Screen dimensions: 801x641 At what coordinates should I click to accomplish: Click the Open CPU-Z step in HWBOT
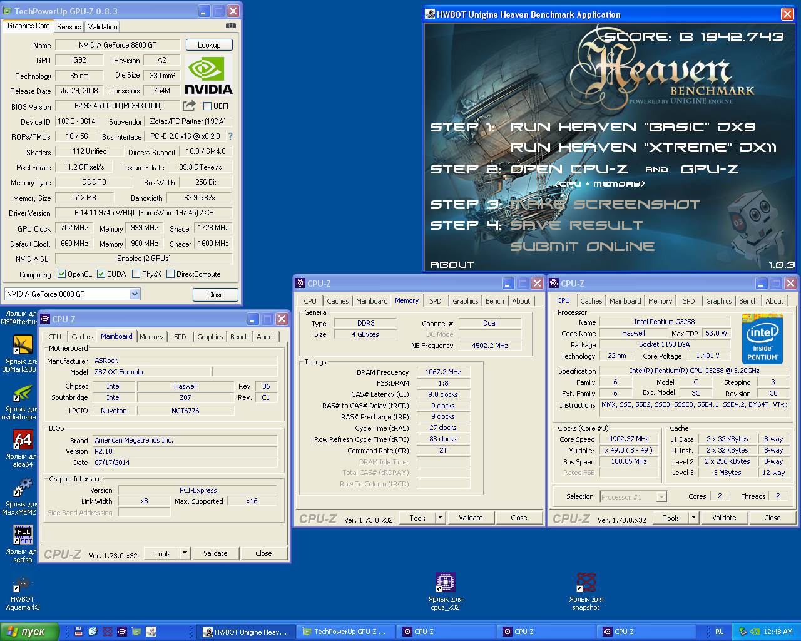tap(568, 169)
